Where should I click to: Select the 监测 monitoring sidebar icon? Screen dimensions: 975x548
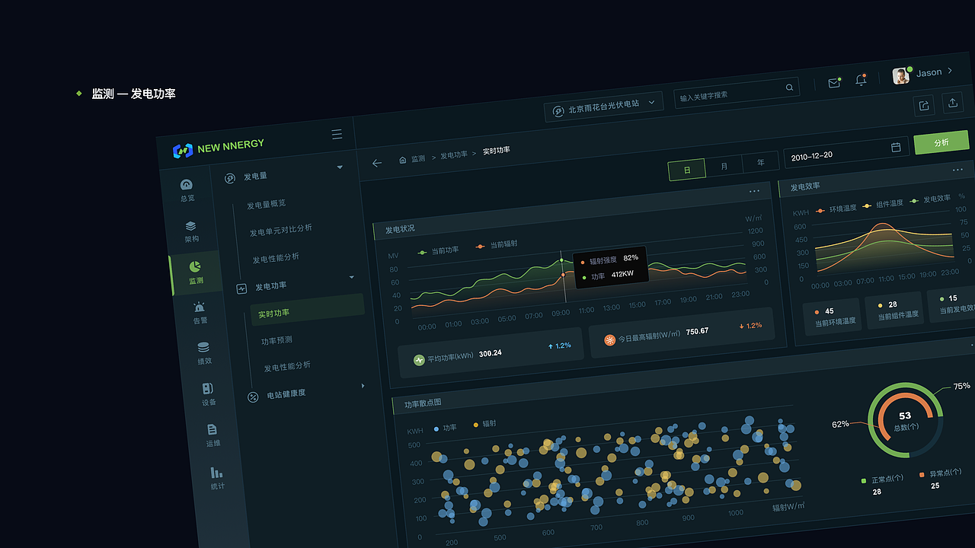(196, 272)
